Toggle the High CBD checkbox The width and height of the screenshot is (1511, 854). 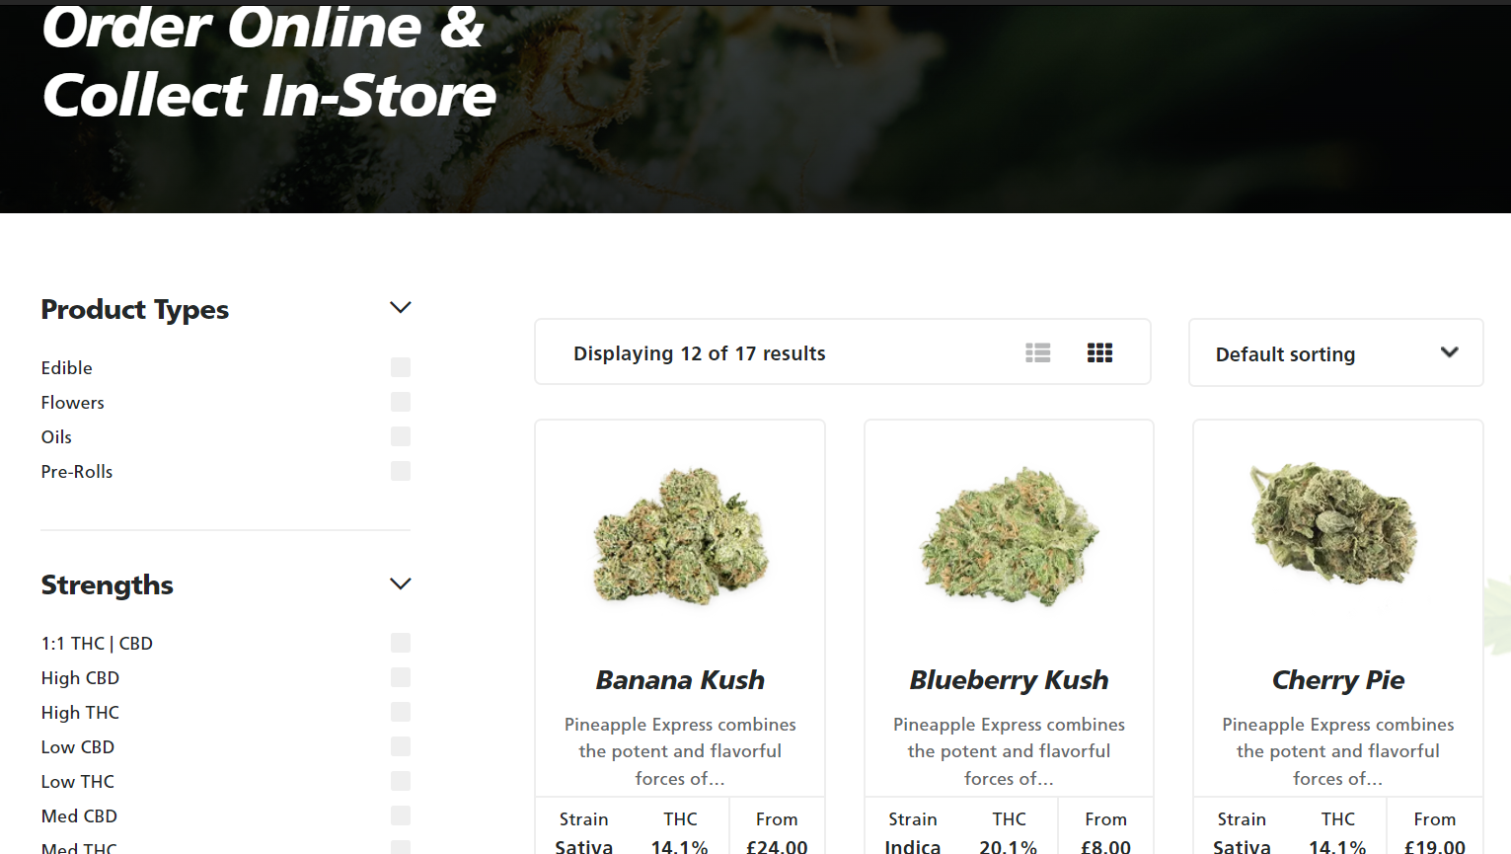(400, 677)
